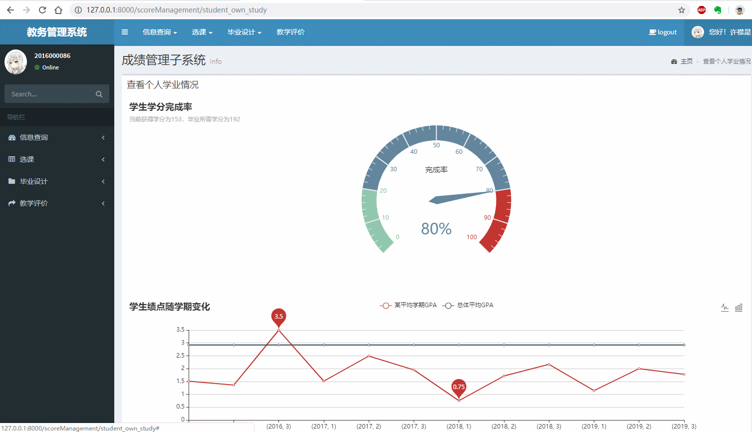
Task: Click the browser address bar URL
Action: (x=177, y=10)
